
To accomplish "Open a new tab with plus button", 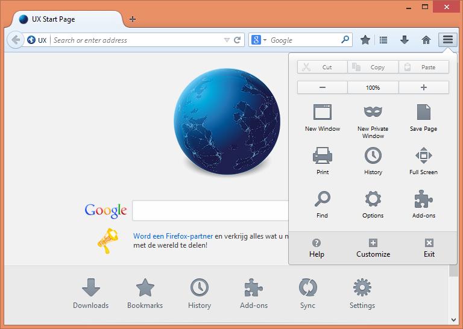I will coord(133,19).
